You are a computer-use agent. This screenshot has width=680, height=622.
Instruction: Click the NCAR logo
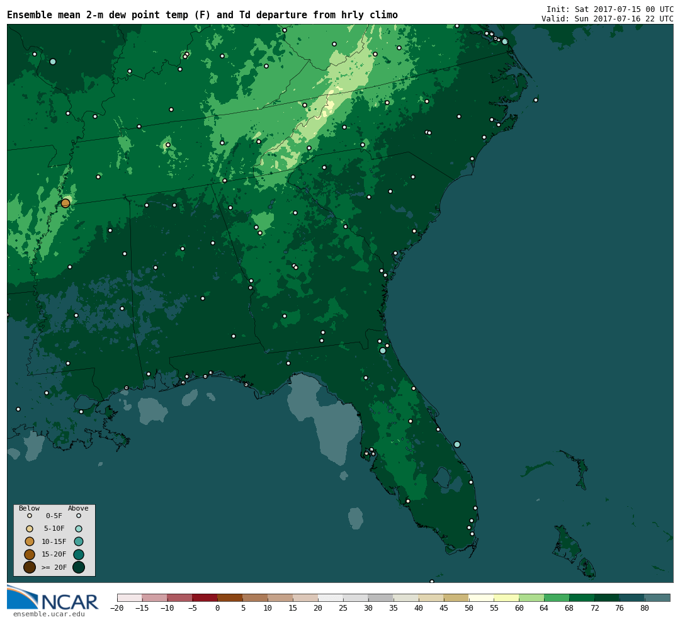click(53, 597)
